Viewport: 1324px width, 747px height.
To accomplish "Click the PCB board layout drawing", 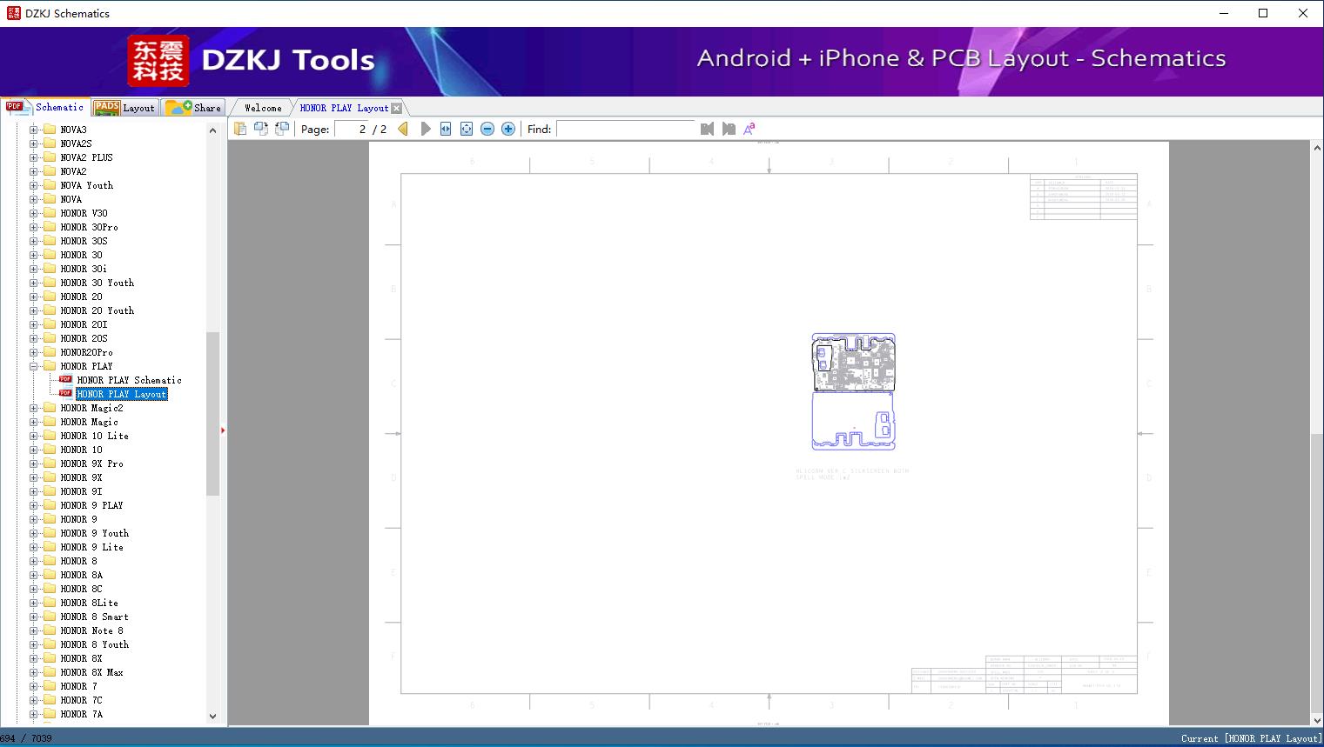I will pos(853,391).
